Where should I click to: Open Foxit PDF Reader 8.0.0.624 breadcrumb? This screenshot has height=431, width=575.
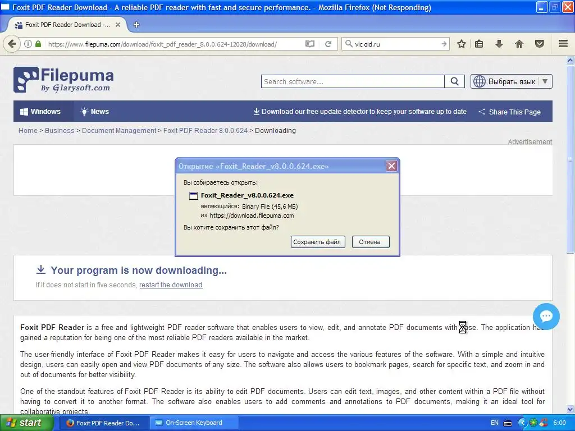coord(206,130)
